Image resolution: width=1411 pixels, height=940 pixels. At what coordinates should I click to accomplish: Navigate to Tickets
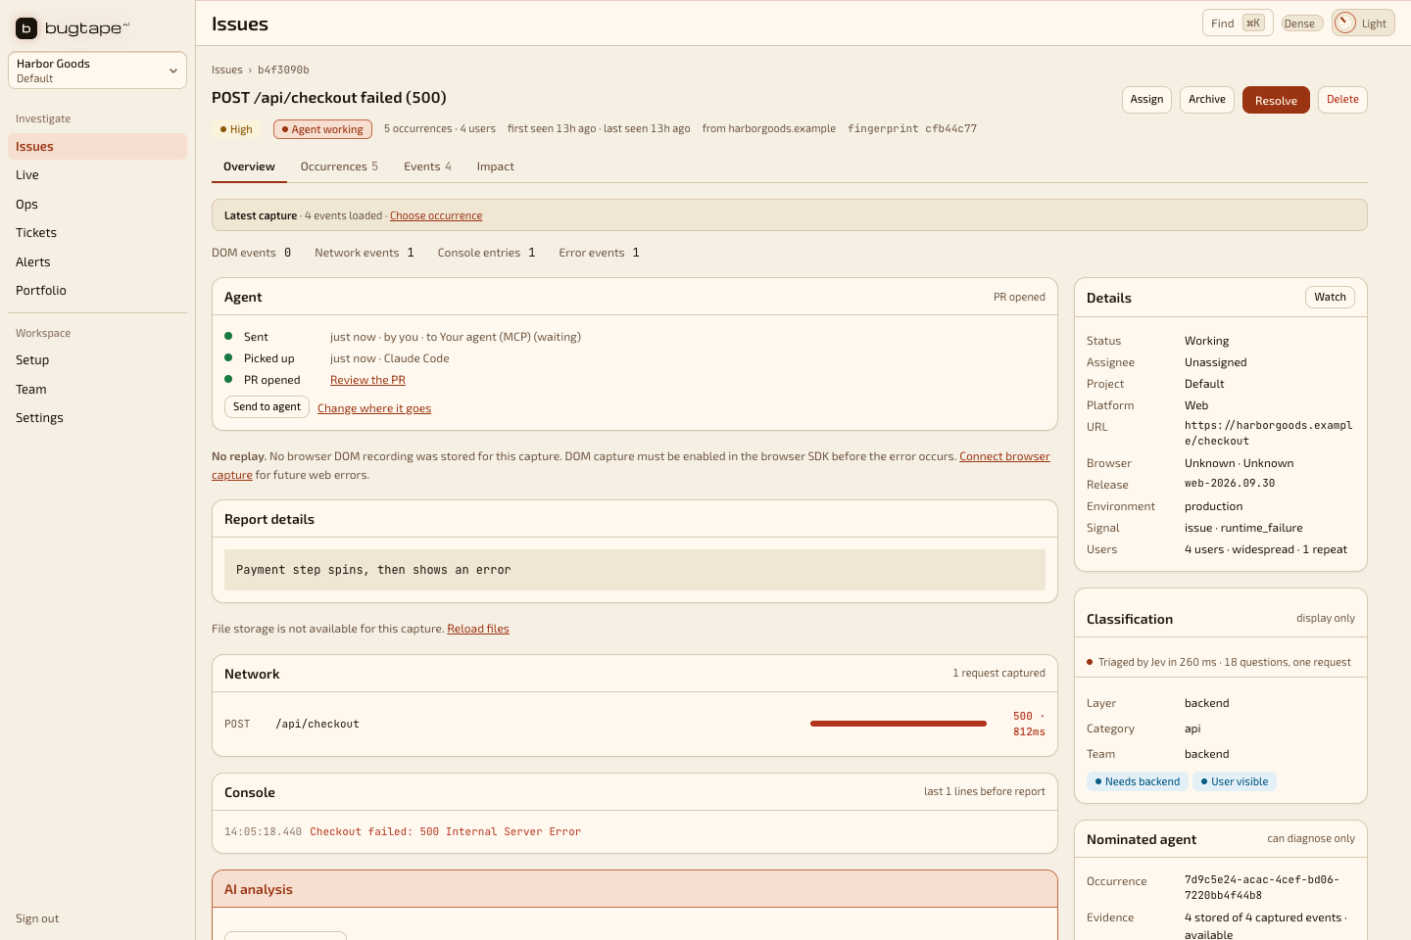(x=97, y=233)
